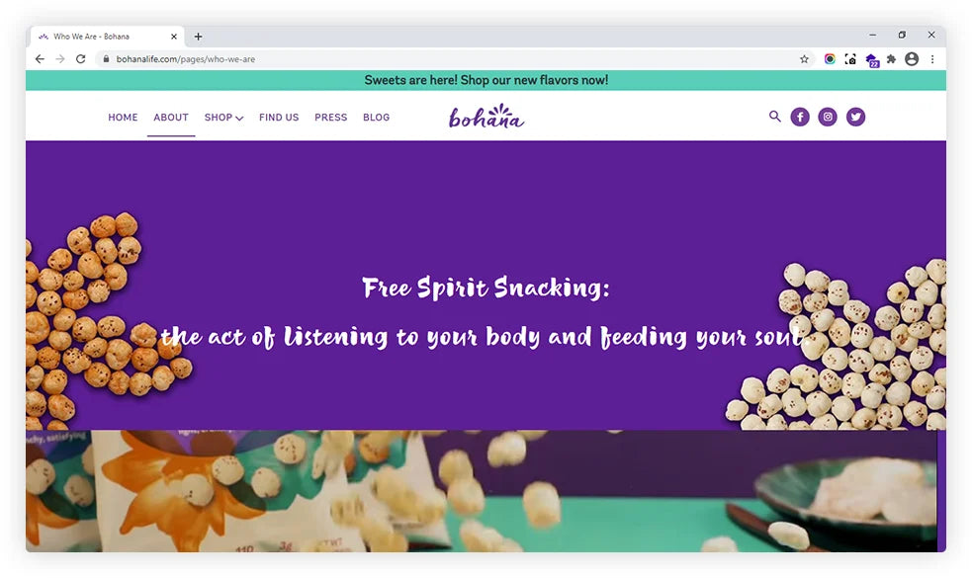Viewport: 972px width, 578px height.
Task: Open the Chrome three-dot menu
Action: (932, 59)
